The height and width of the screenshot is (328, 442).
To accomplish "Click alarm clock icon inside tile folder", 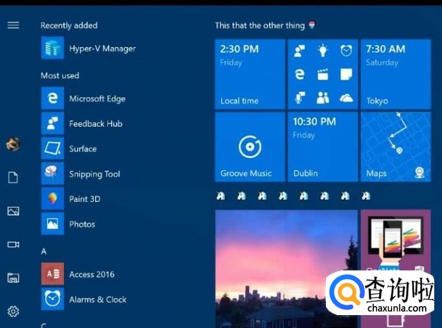I will coord(346,51).
